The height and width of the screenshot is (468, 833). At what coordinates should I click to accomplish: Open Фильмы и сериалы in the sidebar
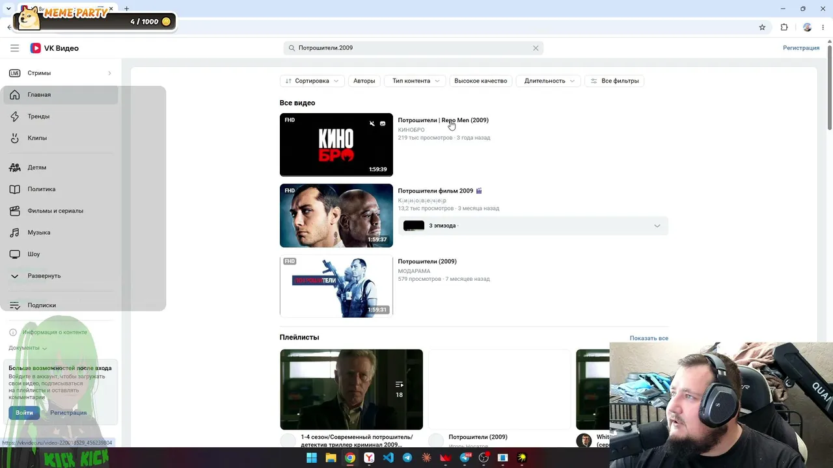(60, 211)
